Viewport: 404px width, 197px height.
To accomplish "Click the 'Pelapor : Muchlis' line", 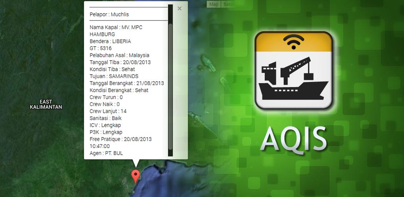I will (109, 15).
